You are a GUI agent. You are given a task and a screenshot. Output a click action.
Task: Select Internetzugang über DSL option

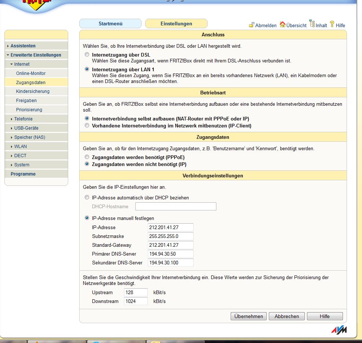[x=87, y=55]
